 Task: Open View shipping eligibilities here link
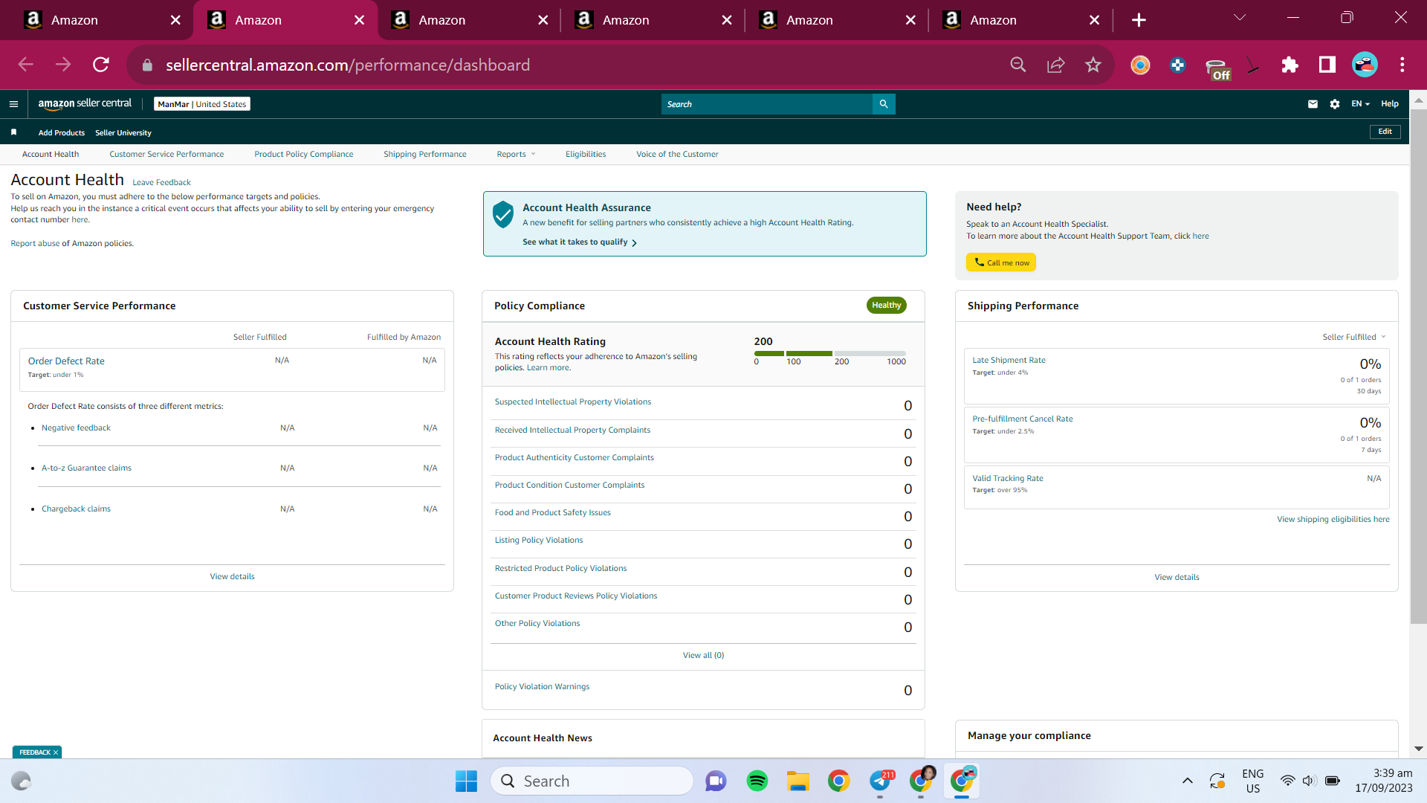point(1333,520)
